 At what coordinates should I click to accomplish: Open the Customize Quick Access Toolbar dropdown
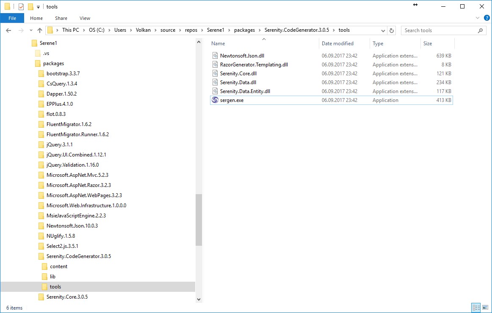38,7
